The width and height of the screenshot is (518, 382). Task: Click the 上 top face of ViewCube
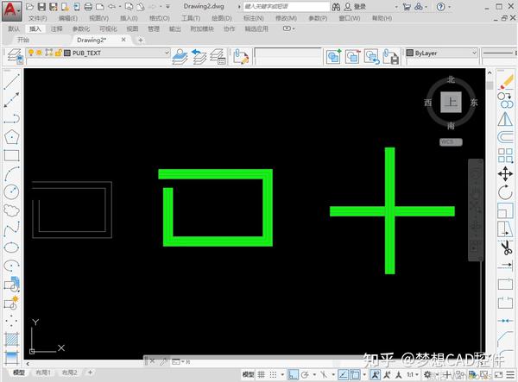pyautogui.click(x=451, y=102)
